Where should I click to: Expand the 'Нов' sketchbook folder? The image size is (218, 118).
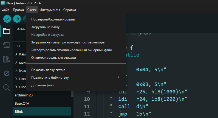(16, 79)
